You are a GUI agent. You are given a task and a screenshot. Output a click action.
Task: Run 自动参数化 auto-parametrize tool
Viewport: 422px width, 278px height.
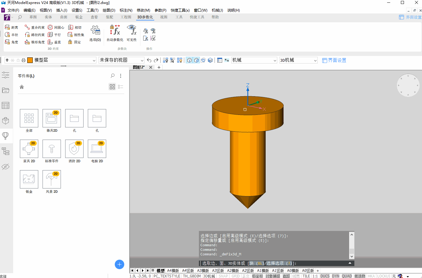[x=115, y=33]
